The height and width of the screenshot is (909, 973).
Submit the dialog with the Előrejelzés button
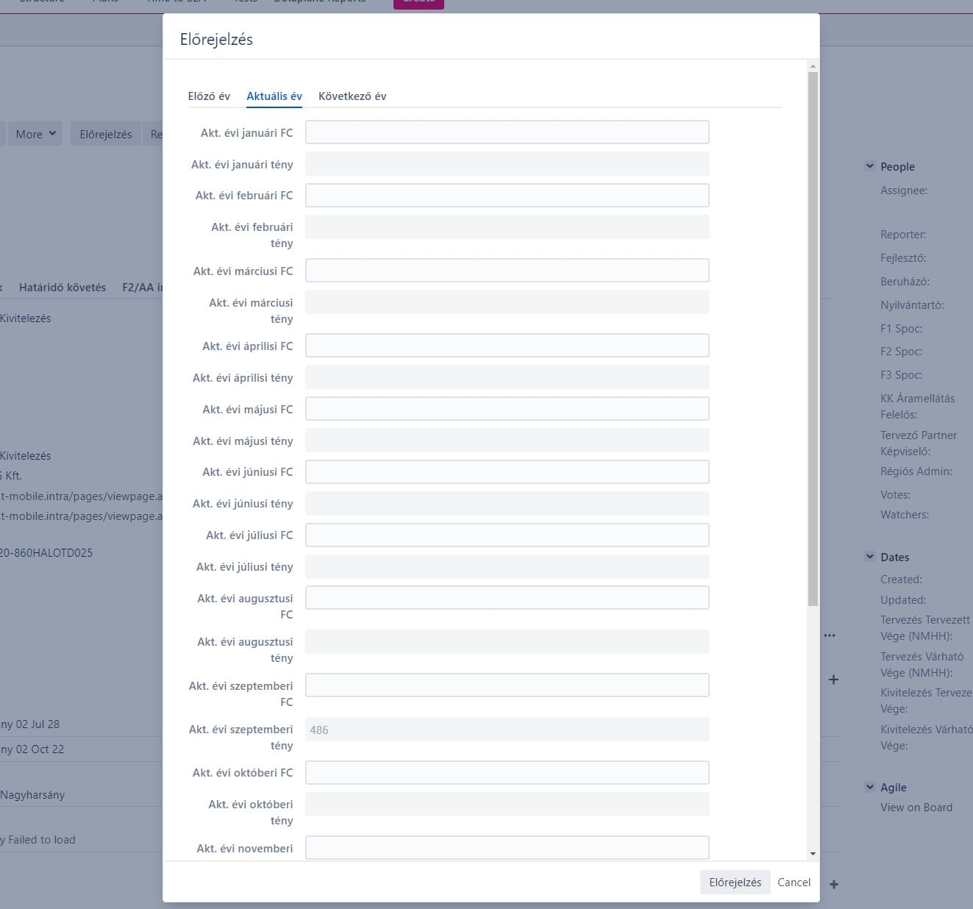pyautogui.click(x=735, y=883)
